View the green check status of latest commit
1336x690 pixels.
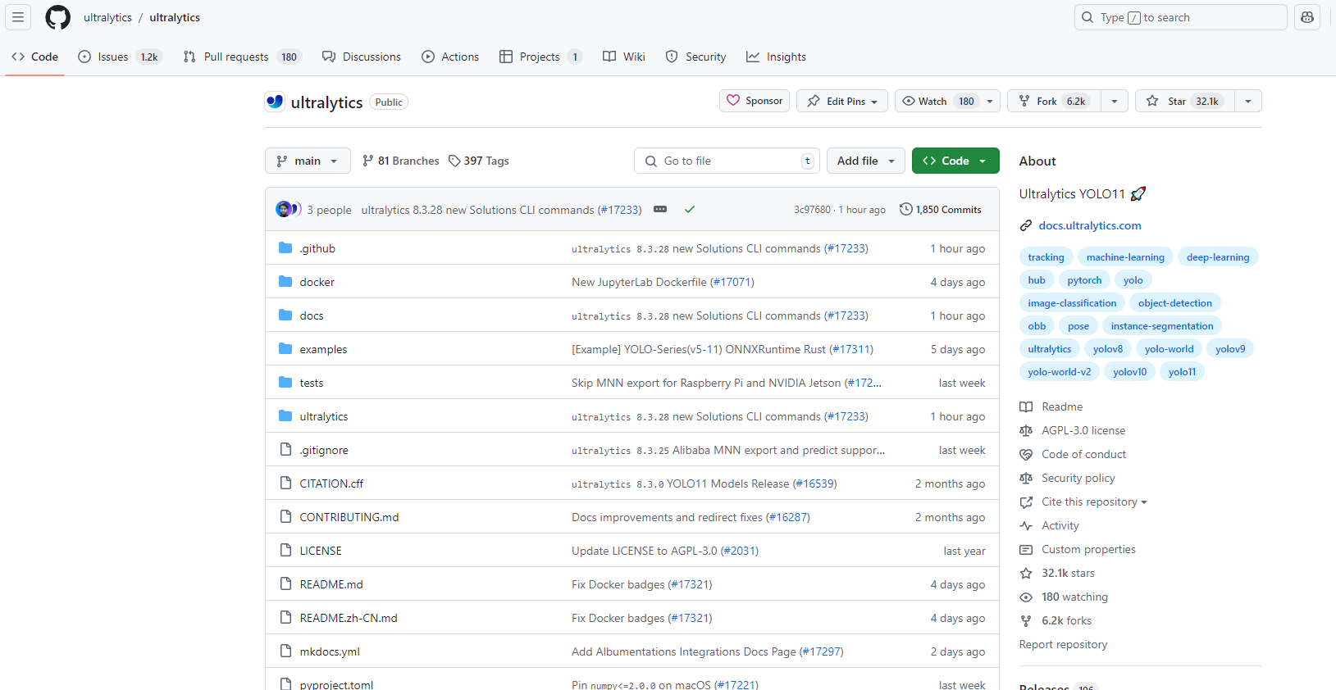[x=690, y=210]
